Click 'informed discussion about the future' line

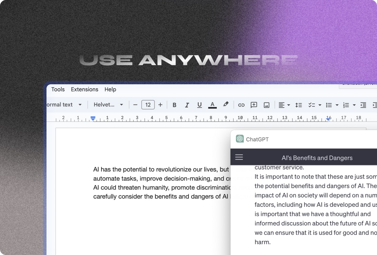pyautogui.click(x=316, y=223)
